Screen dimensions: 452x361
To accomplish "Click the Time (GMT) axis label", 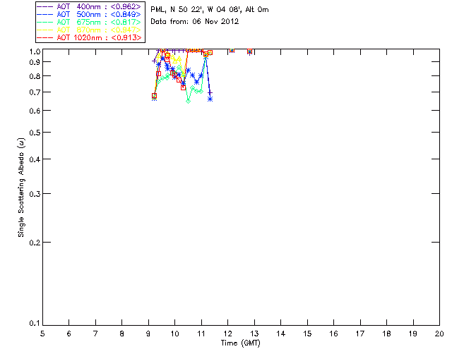I will point(240,343).
